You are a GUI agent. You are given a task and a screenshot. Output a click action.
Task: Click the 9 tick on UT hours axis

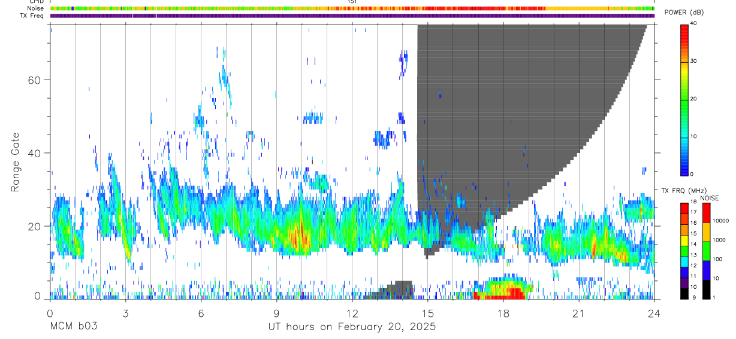pos(276,313)
